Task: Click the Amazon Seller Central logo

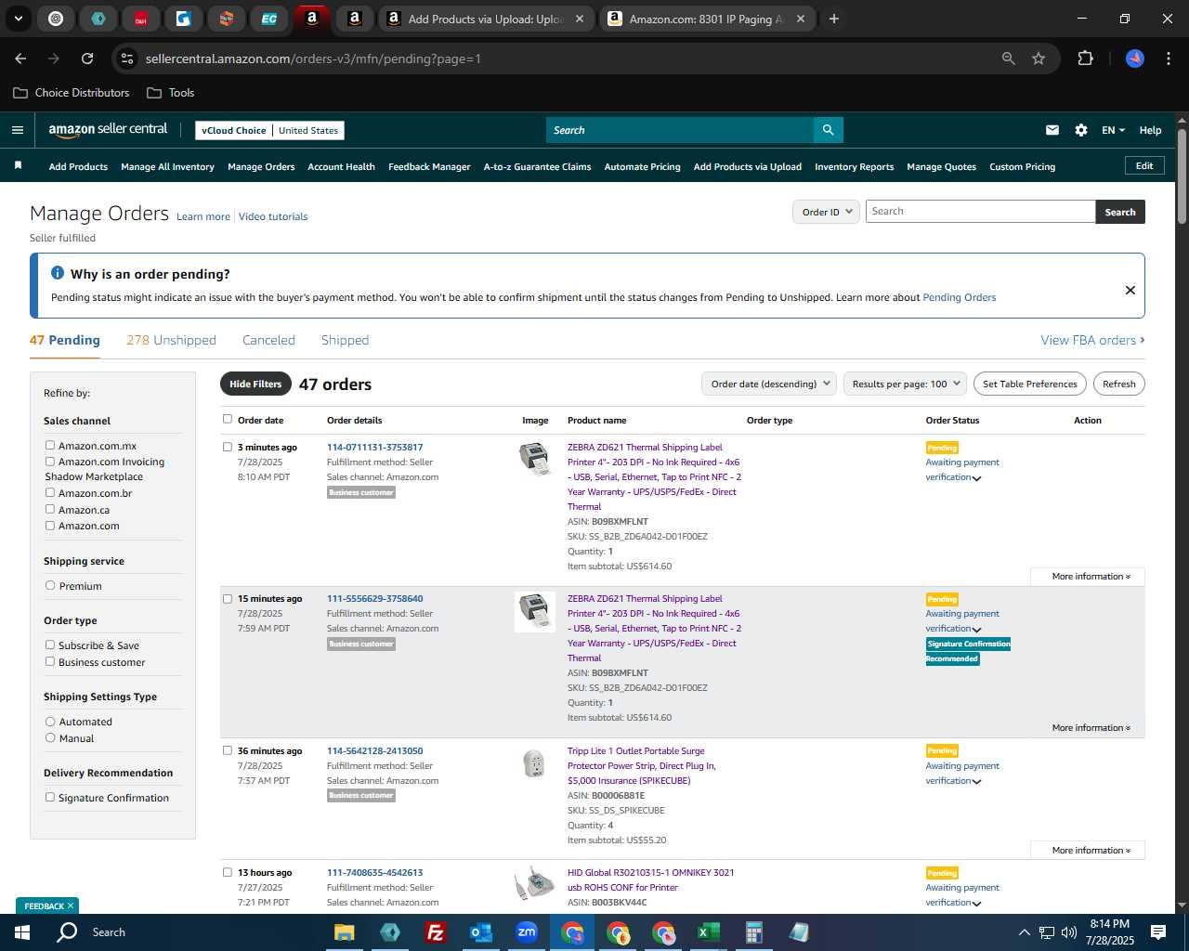Action: point(108,130)
